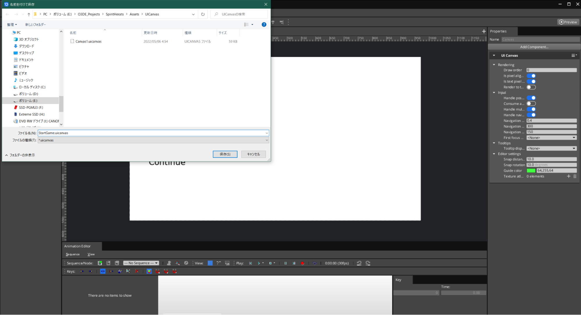Open First focus element dropdown
This screenshot has width=581, height=315.
click(x=551, y=138)
